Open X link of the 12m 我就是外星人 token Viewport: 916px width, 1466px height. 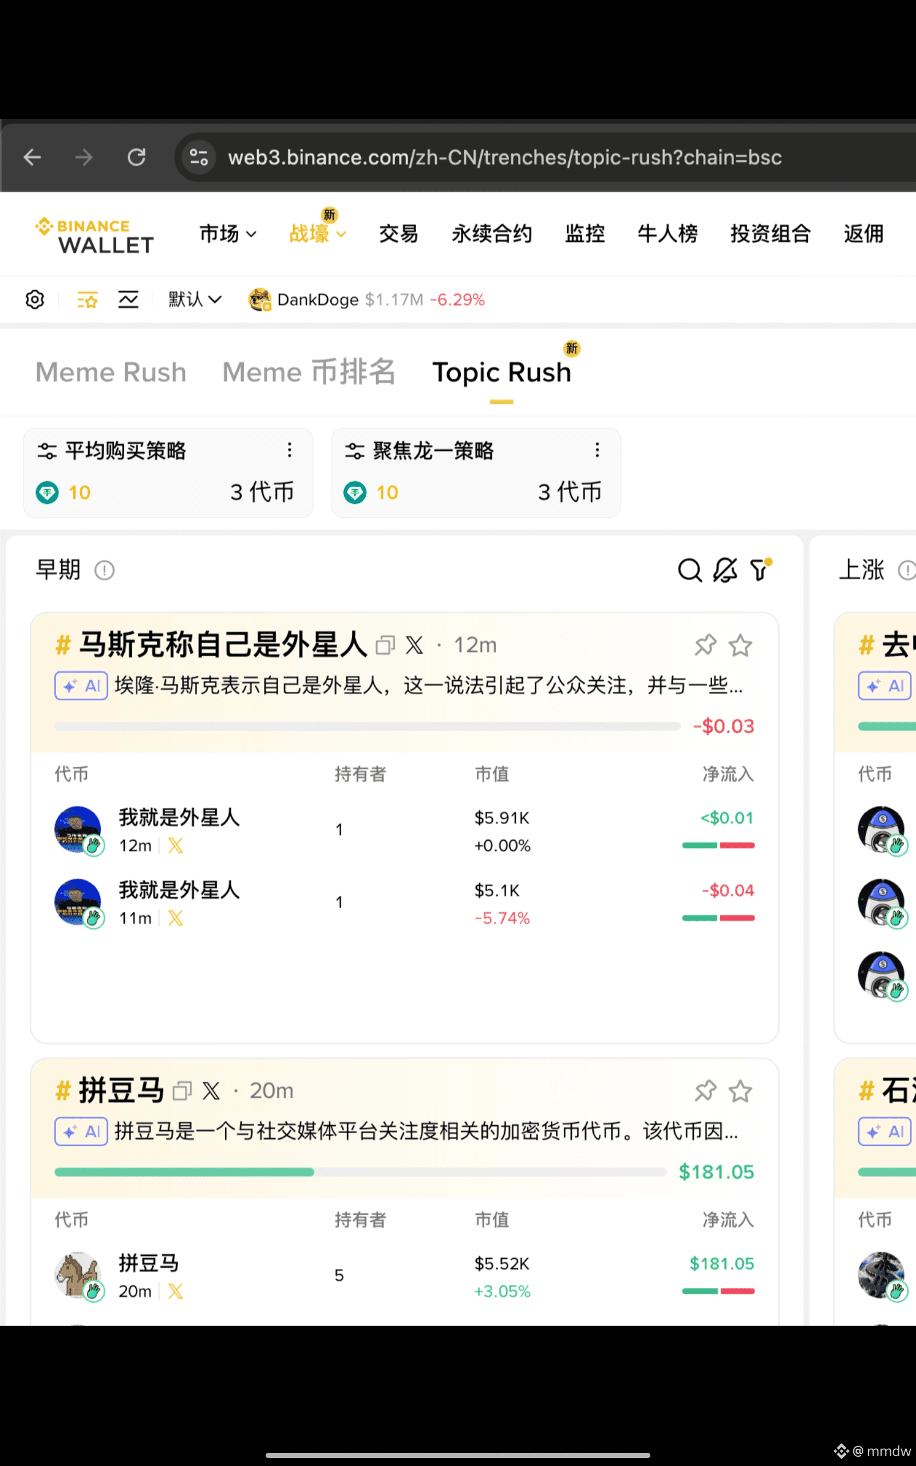pos(176,845)
